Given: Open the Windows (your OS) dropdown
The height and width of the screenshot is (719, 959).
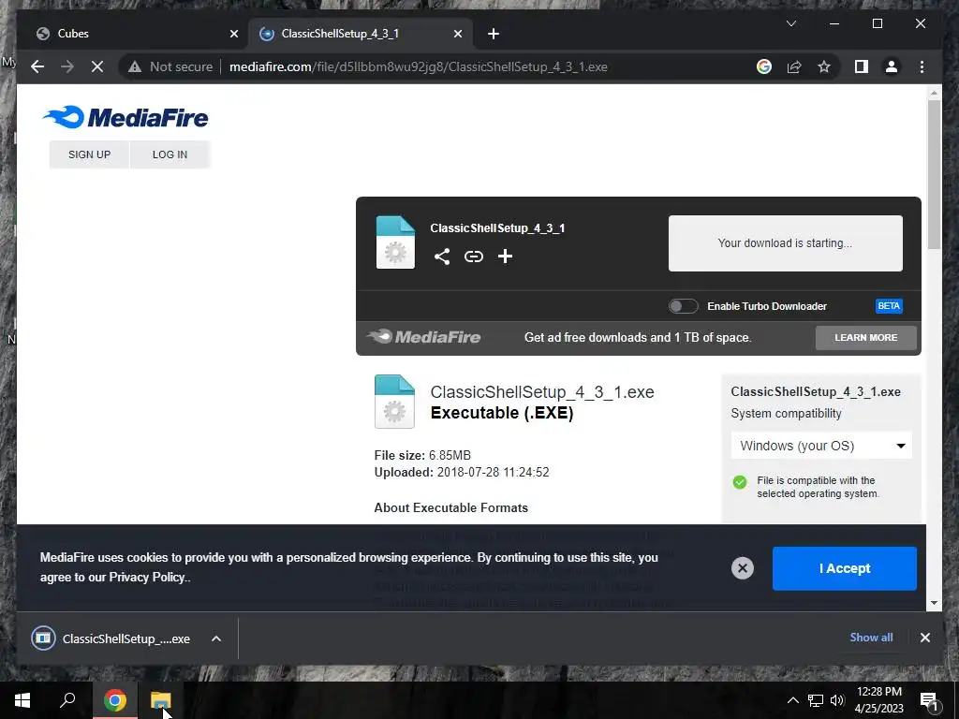Looking at the screenshot, I should pos(821,446).
